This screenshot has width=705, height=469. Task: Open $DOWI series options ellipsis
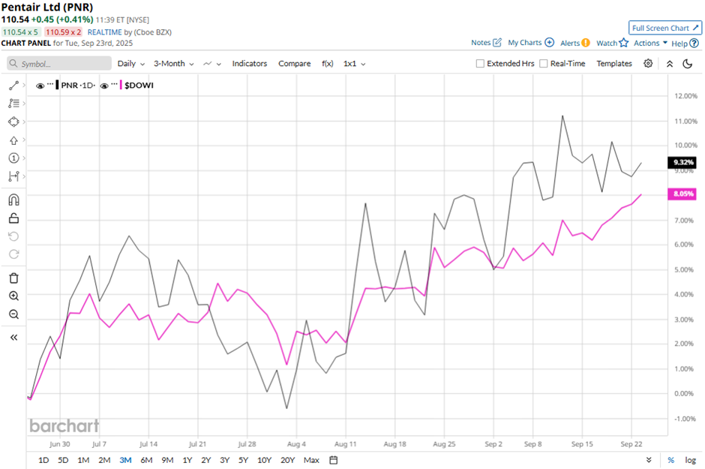click(x=114, y=85)
